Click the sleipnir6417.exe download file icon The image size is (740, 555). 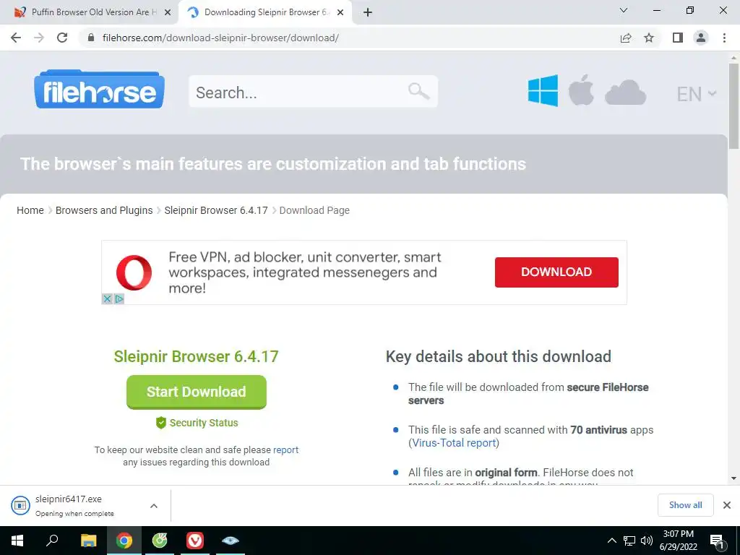point(20,505)
